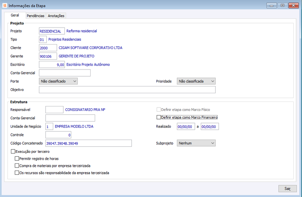Click the text EMPRESA MODELO LTDA
This screenshot has width=302, height=197.
[x=74, y=126]
